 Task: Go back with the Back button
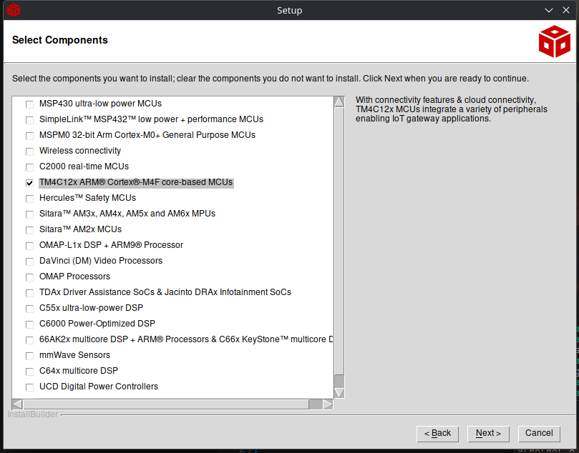click(x=437, y=434)
